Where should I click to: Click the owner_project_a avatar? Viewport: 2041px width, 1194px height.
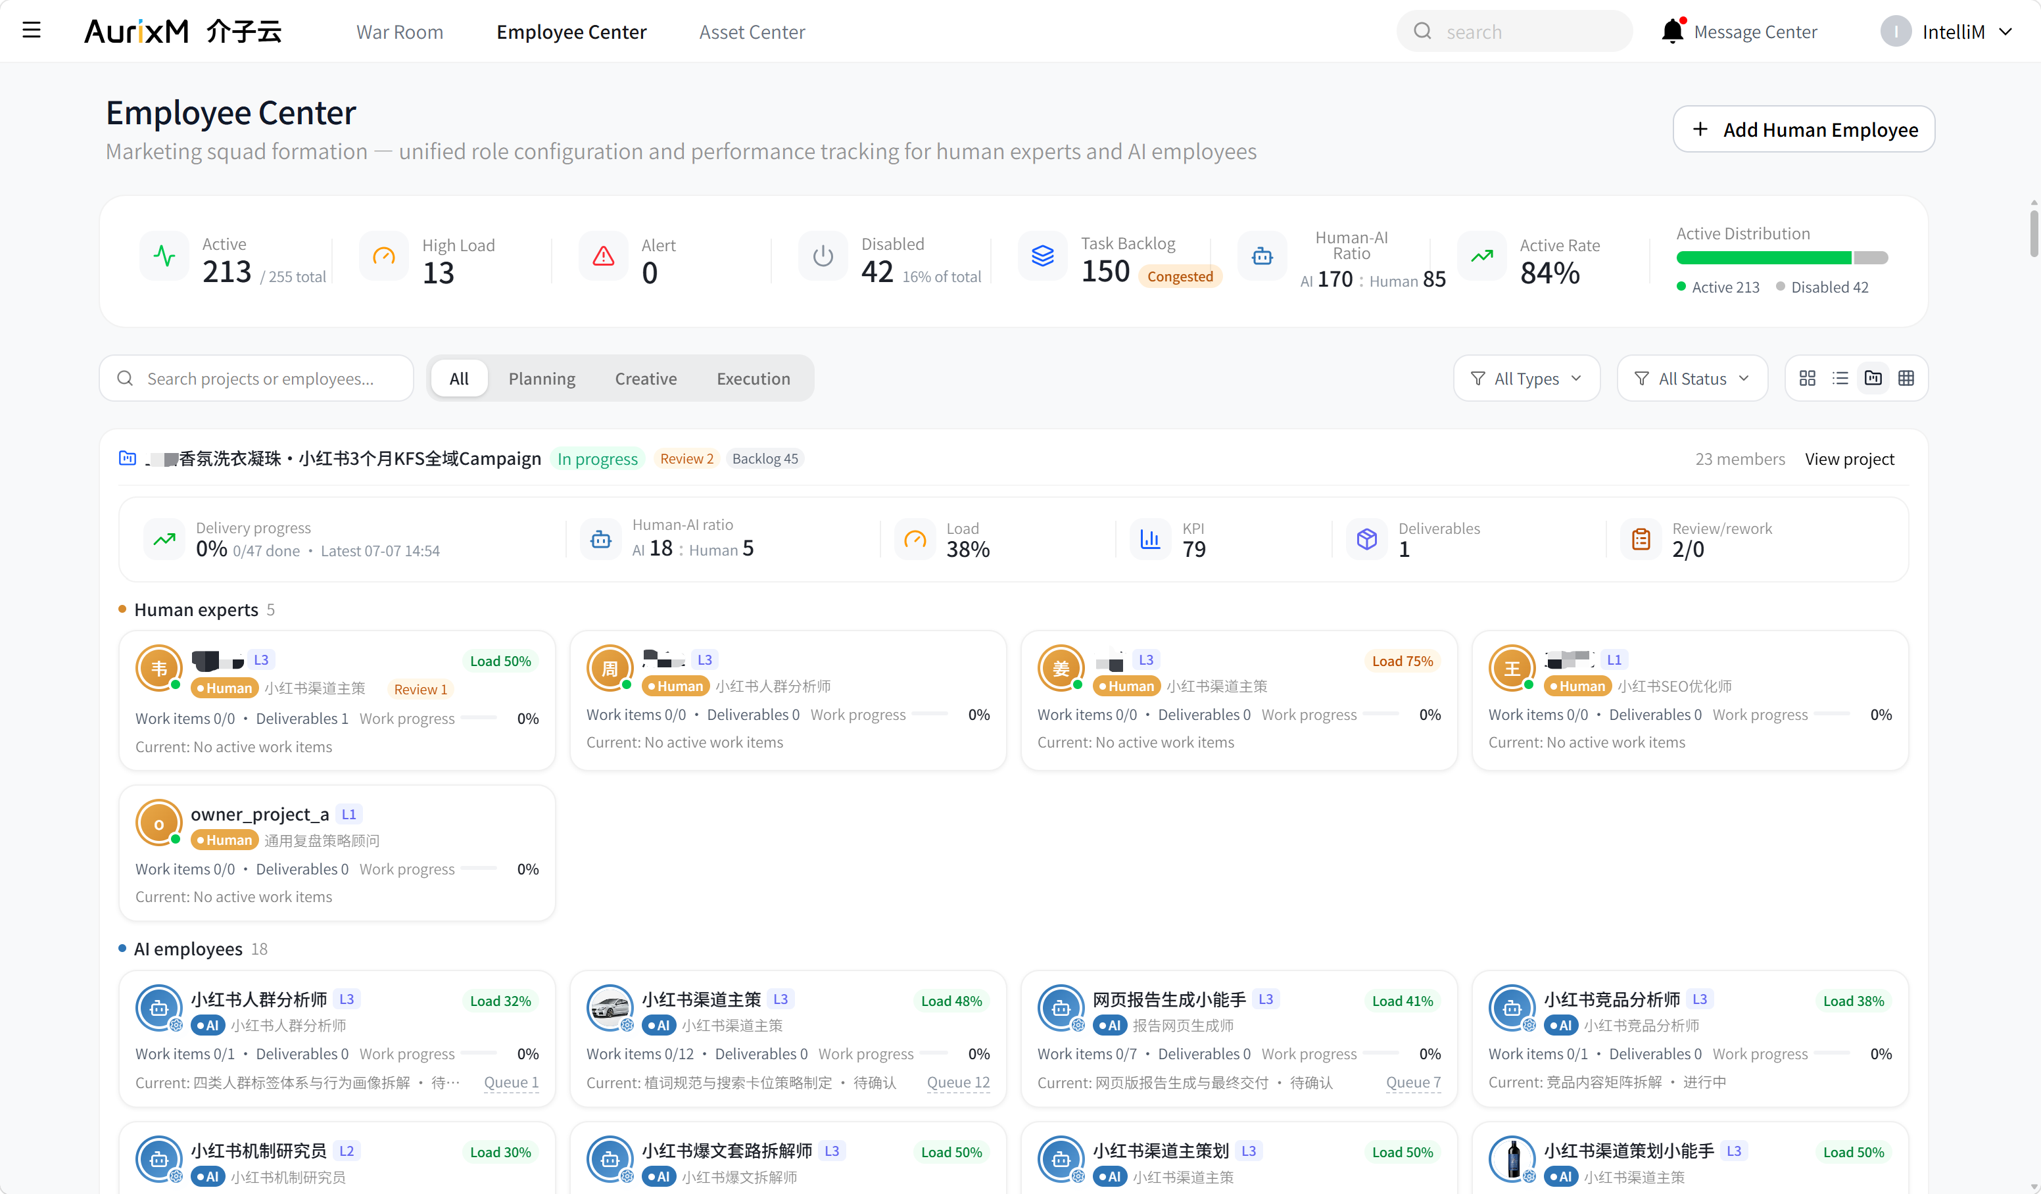click(x=158, y=823)
